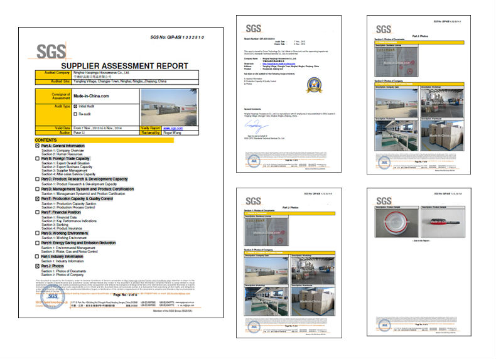Click Section 2: Export Business Capacity

pyautogui.click(x=67, y=167)
